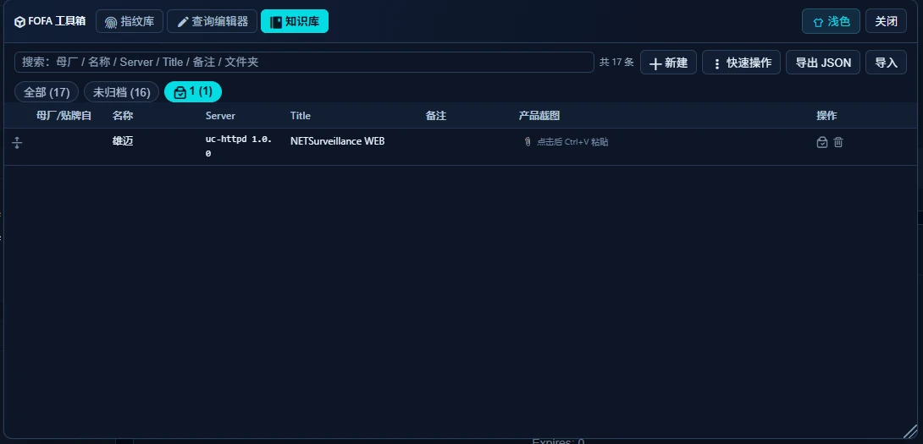Click the name cell 雄迈
The width and height of the screenshot is (923, 444).
(x=123, y=141)
